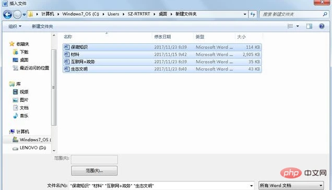This screenshot has width=332, height=190.
Task: Select SZ-RTRTRT in the address breadcrumb
Action: tap(139, 14)
